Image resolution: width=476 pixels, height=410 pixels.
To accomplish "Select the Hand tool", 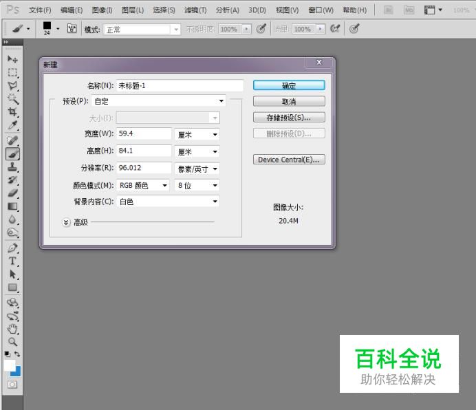I will click(12, 329).
